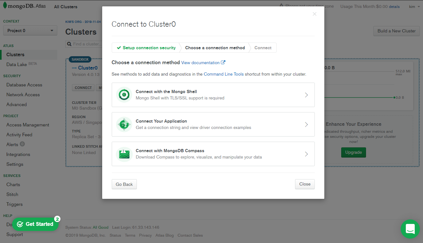Viewport: 423px width, 243px height.
Task: Open the View documentation link
Action: pos(200,63)
